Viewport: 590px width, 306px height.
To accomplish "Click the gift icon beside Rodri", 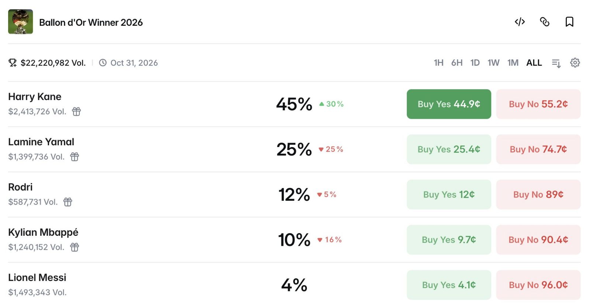I will [68, 202].
